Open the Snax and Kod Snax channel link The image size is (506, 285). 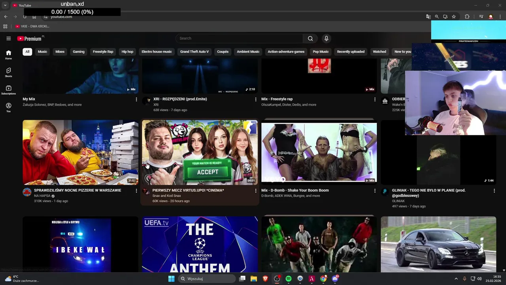click(x=166, y=196)
